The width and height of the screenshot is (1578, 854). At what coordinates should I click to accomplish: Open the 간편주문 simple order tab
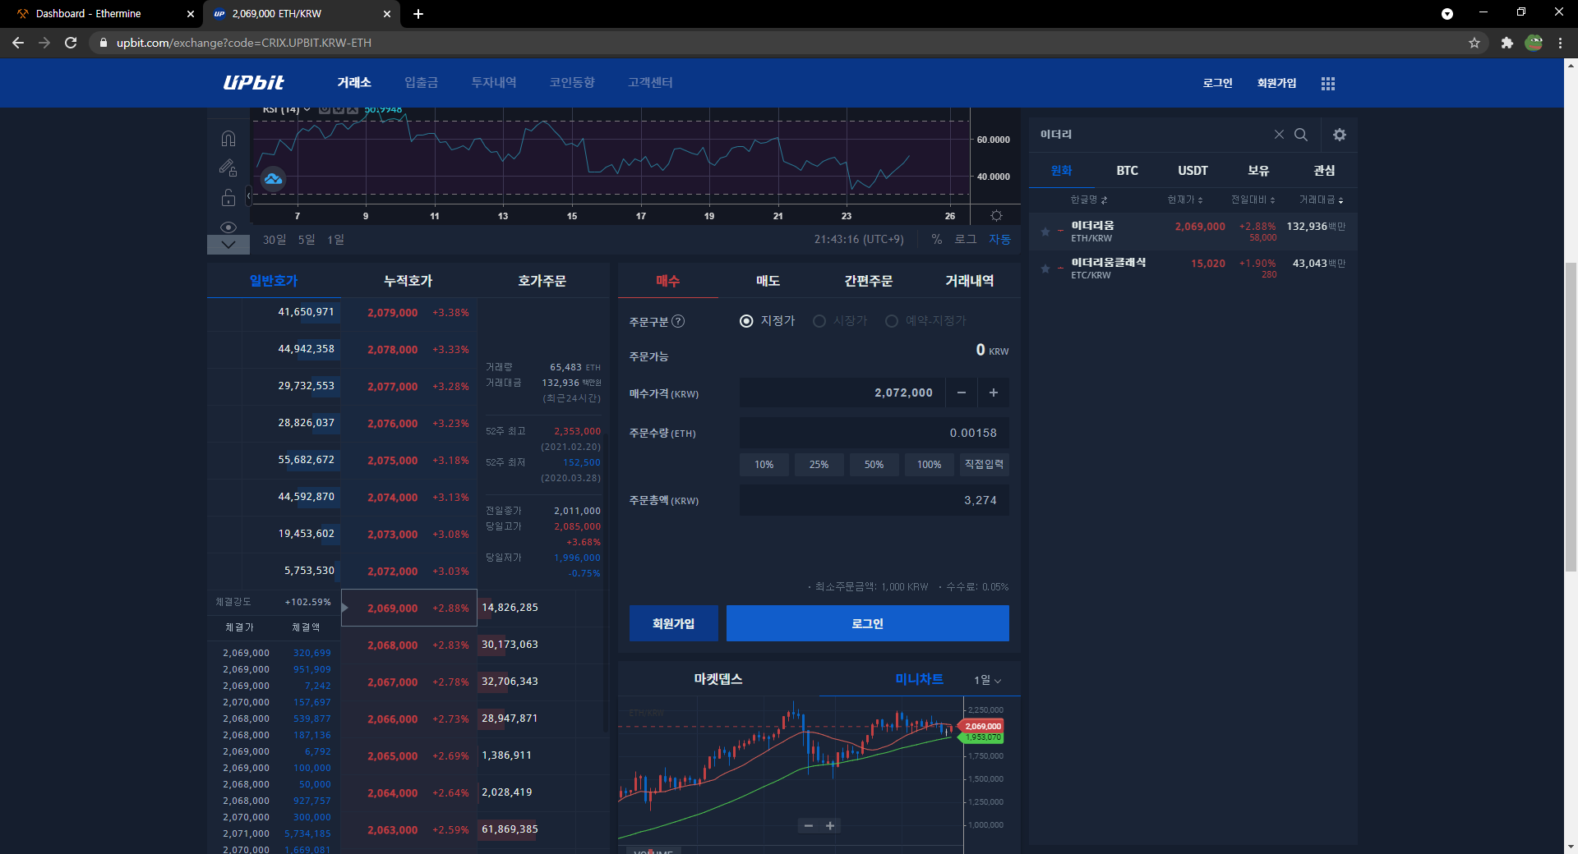click(x=869, y=281)
